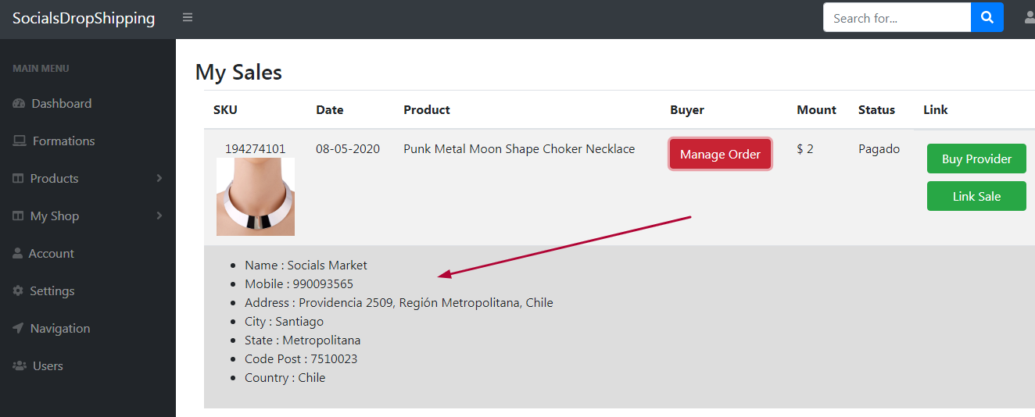
Task: Open the Users menu item
Action: click(48, 366)
